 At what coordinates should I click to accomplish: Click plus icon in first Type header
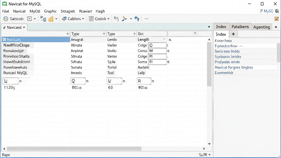point(104,33)
